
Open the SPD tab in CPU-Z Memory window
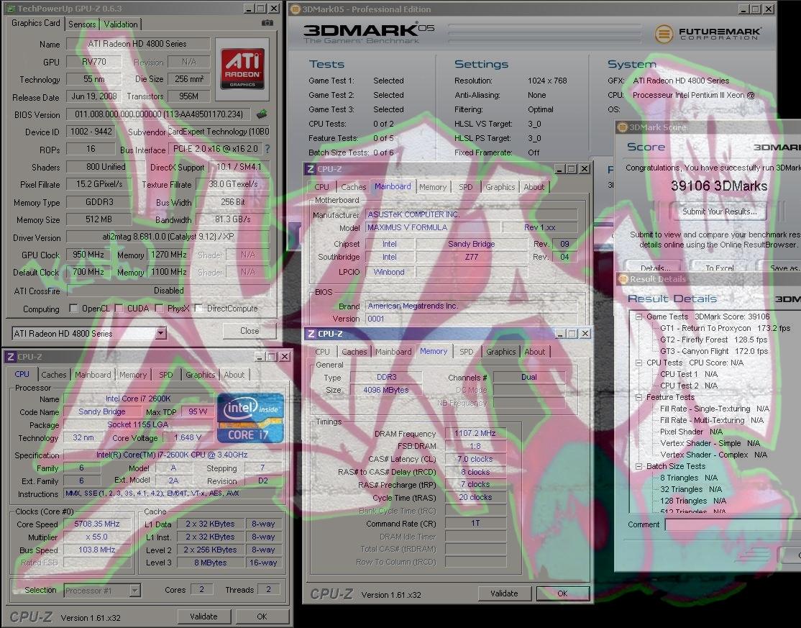467,352
